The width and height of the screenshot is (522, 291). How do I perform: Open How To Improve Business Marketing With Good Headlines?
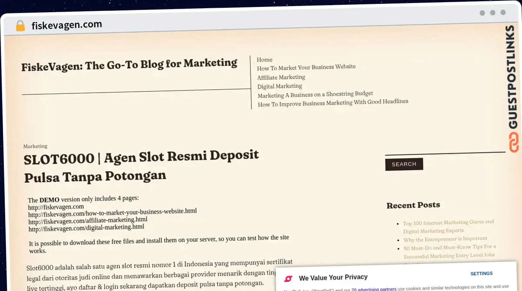click(x=333, y=103)
